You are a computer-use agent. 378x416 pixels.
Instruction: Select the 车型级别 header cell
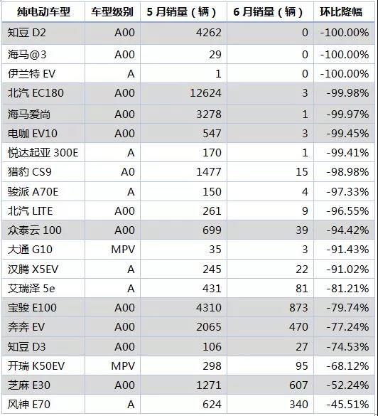tap(112, 11)
